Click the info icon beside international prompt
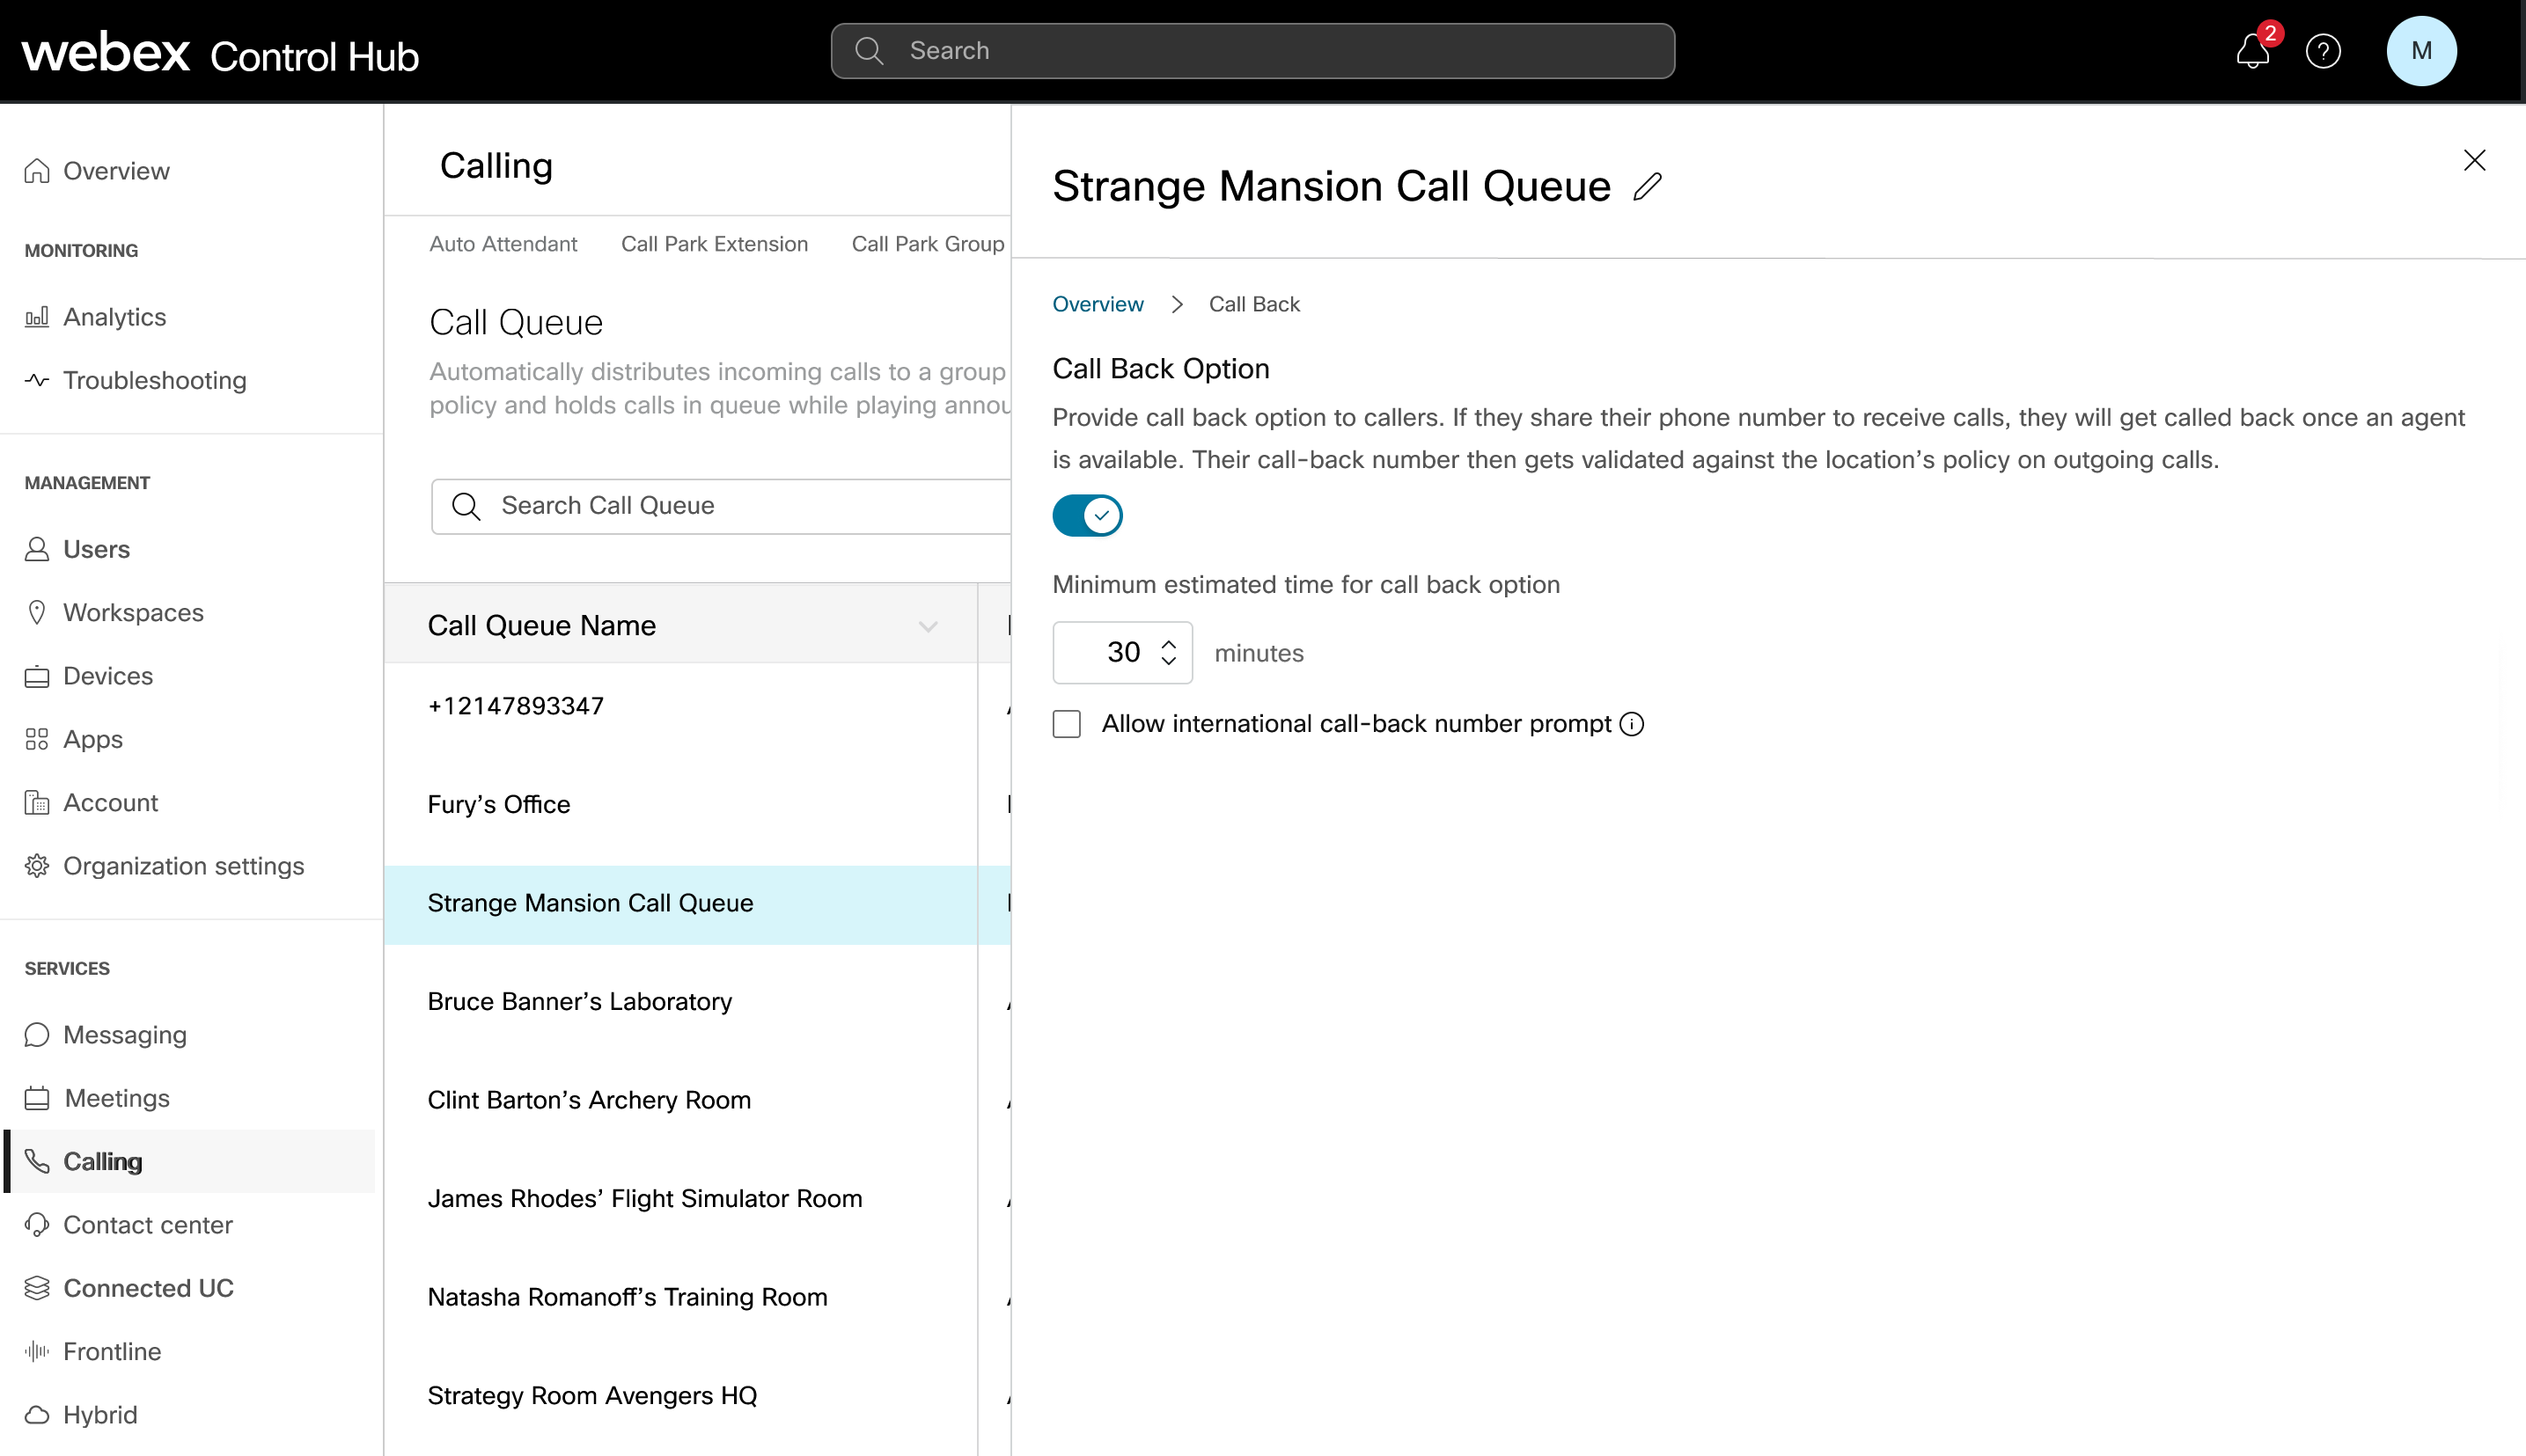2526x1456 pixels. click(1632, 724)
